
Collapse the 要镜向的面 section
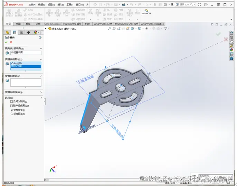[x=41, y=76]
